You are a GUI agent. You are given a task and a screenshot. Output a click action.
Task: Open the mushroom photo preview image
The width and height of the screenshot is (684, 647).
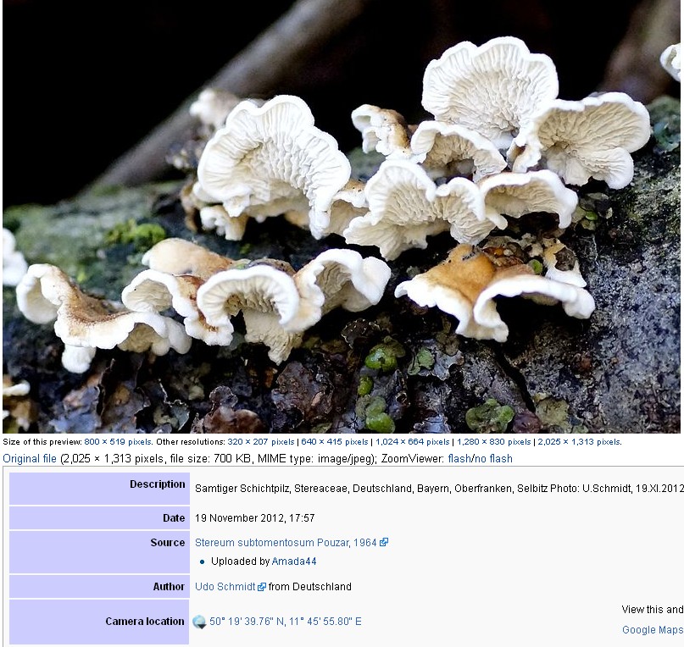click(x=342, y=217)
